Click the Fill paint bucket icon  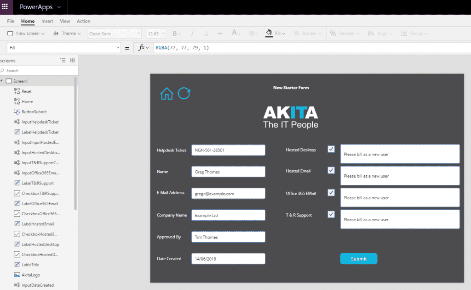(269, 33)
